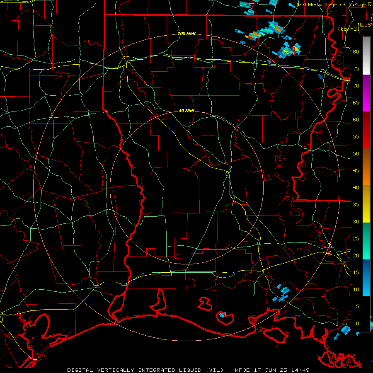Click the 75 value on the color scale
Screen dimensions: 373x373
click(356, 68)
